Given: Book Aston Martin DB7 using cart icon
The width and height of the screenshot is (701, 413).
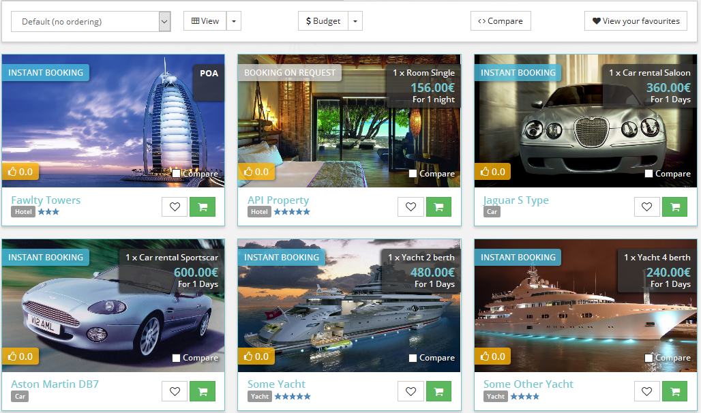Looking at the screenshot, I should pos(203,391).
